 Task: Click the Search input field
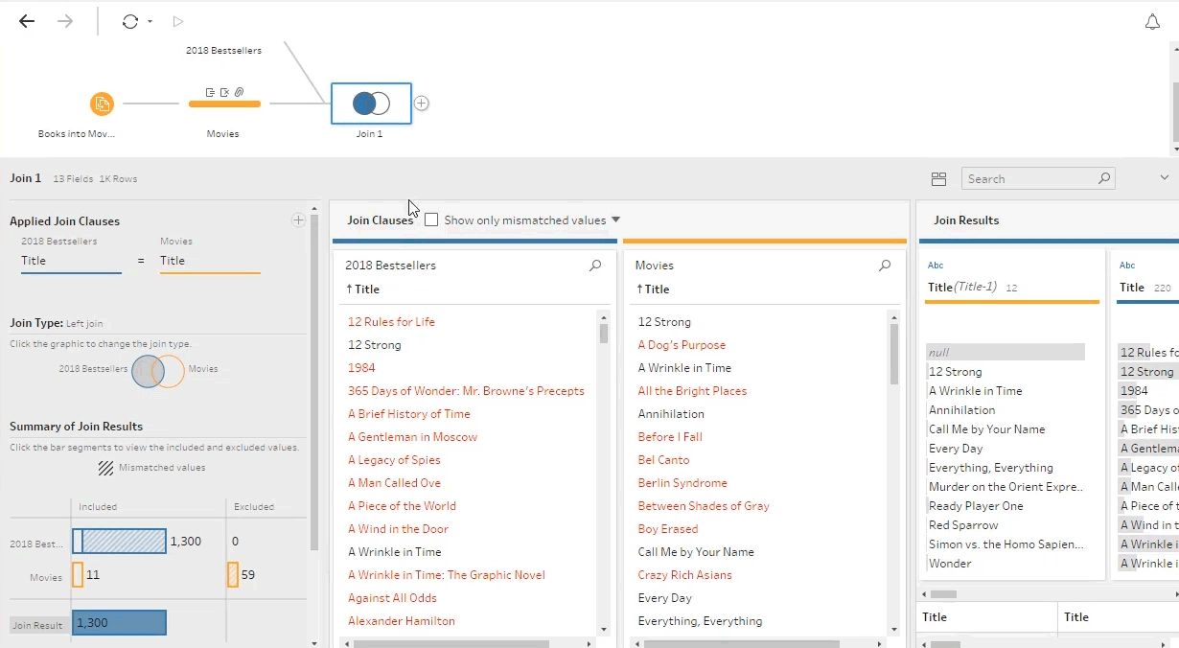click(1030, 179)
